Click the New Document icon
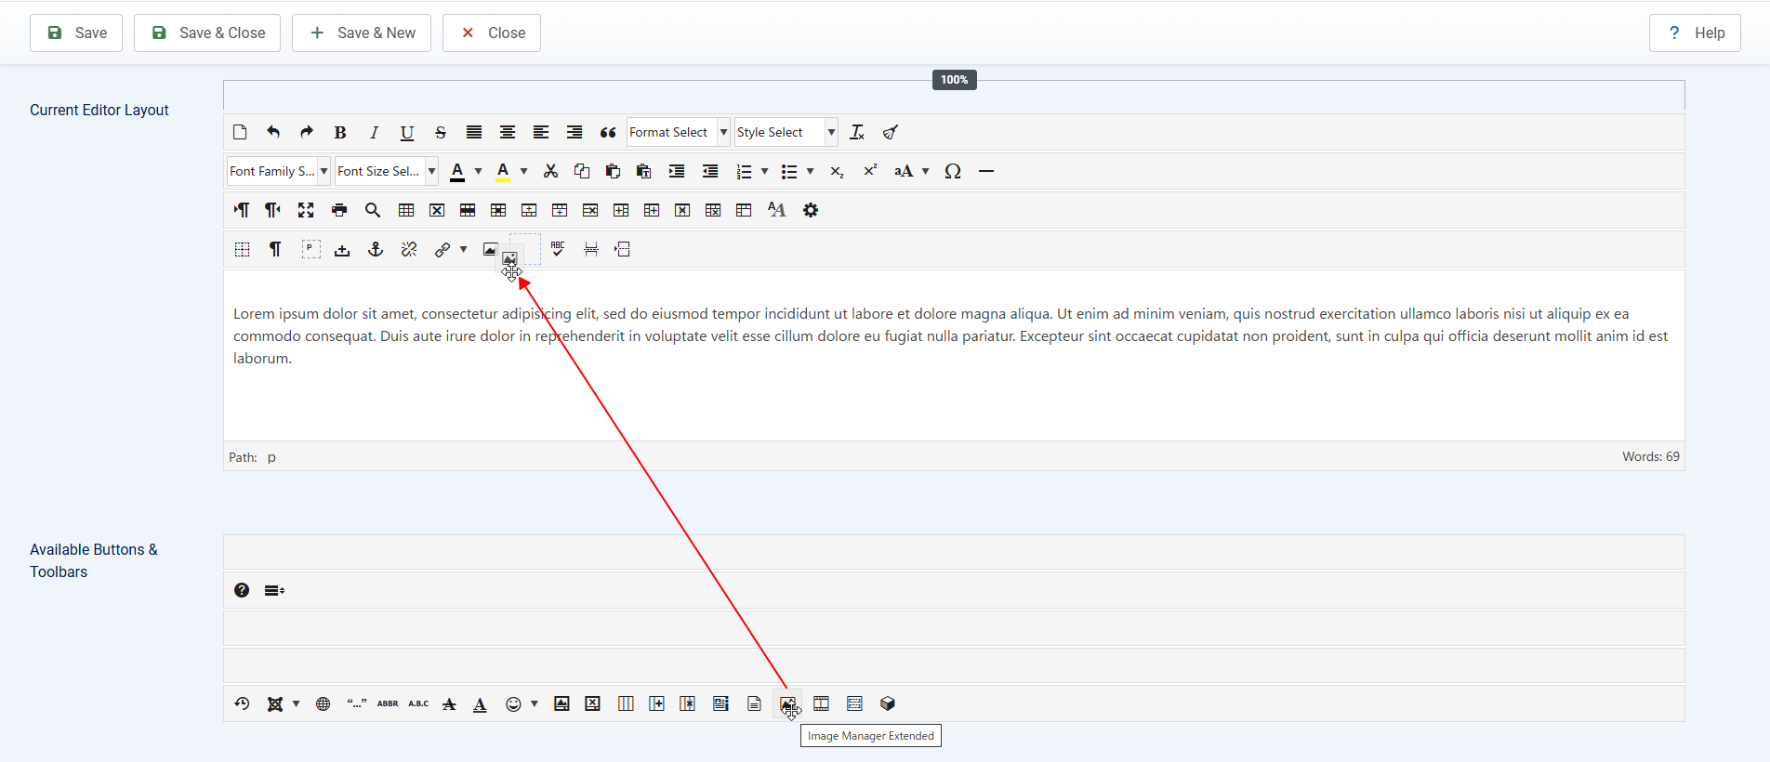The width and height of the screenshot is (1770, 762). point(240,132)
